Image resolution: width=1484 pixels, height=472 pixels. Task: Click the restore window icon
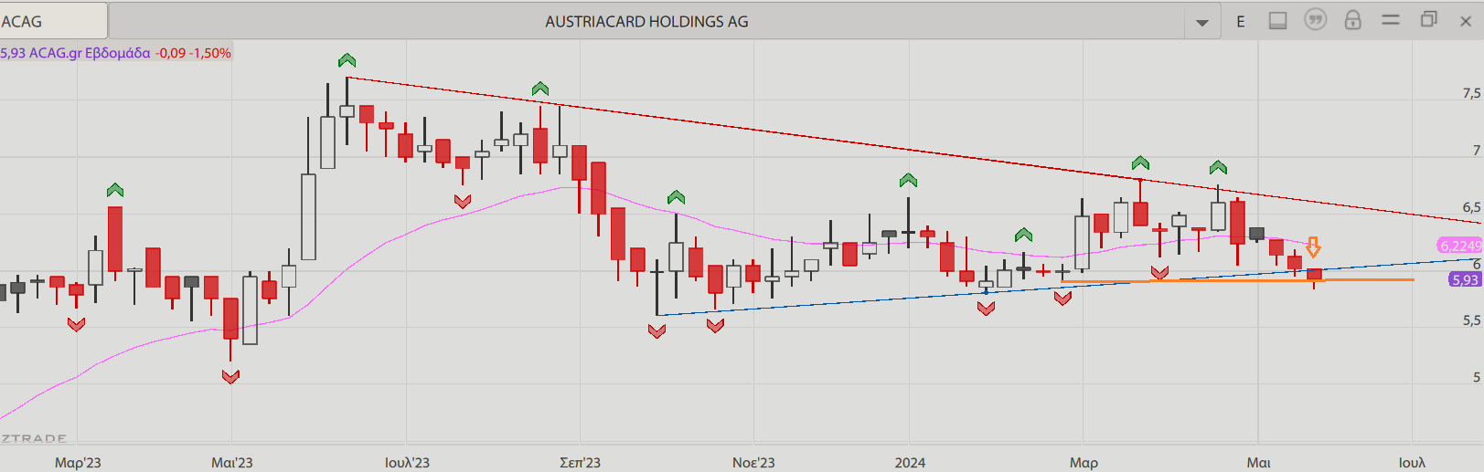tap(1428, 19)
